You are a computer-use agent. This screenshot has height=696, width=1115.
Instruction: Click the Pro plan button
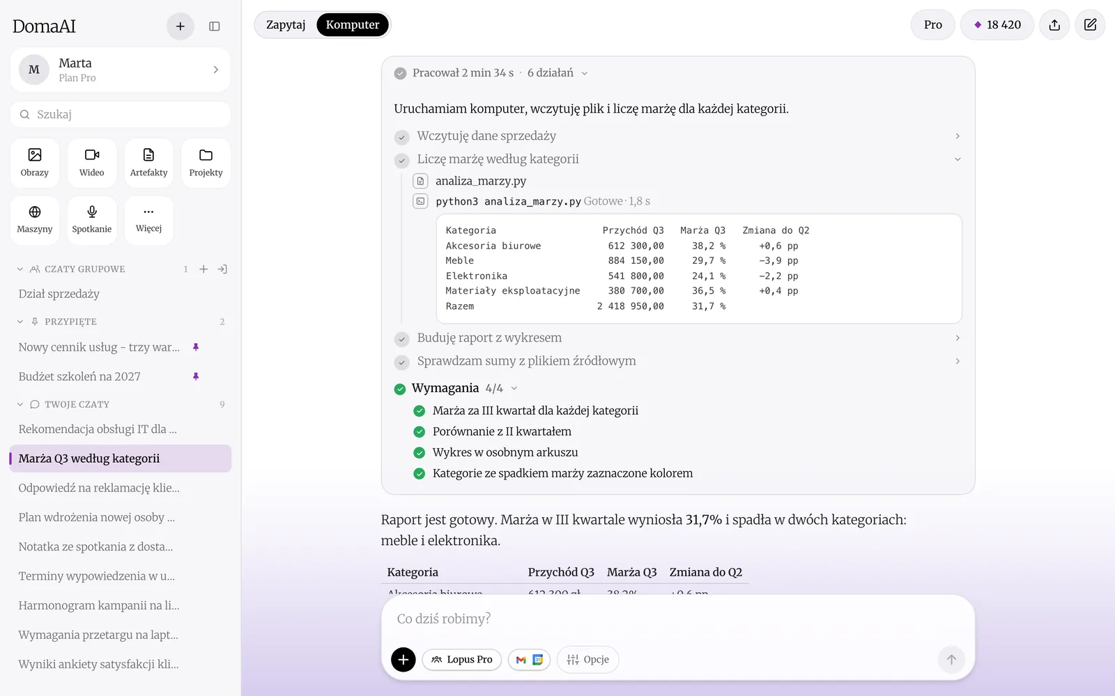coord(932,25)
